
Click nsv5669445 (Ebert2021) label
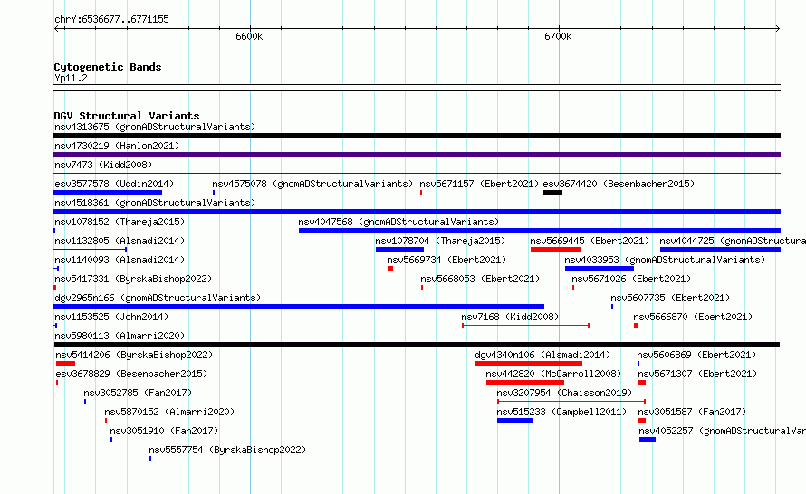pyautogui.click(x=590, y=241)
